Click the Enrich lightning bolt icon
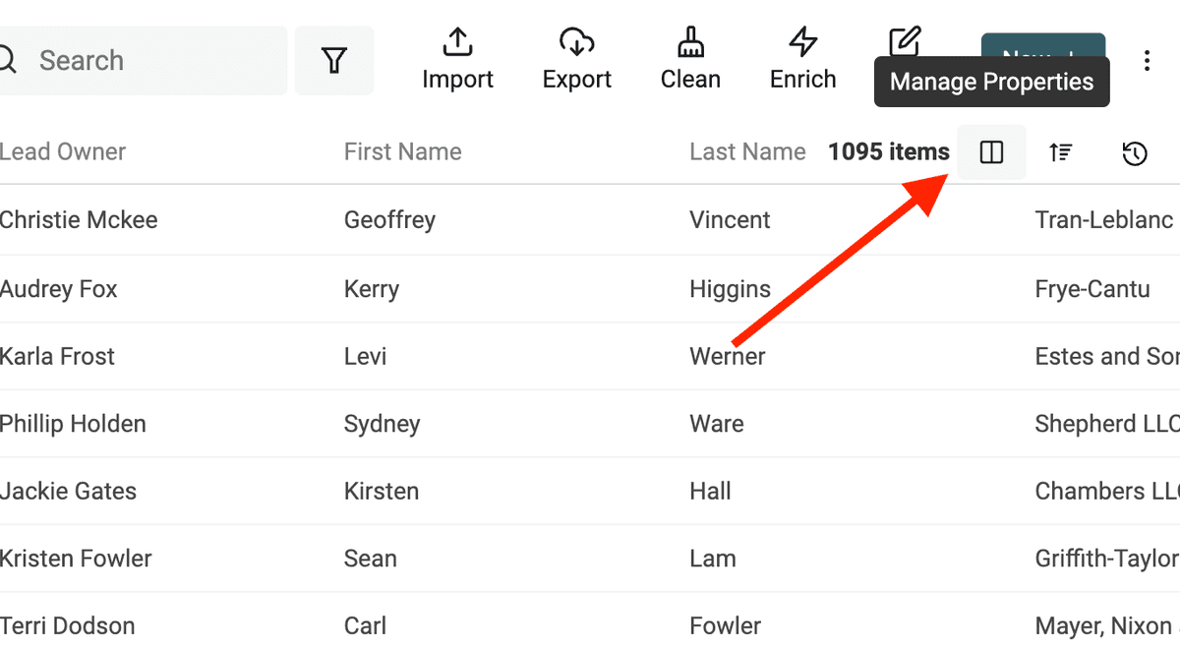Image resolution: width=1180 pixels, height=648 pixels. tap(803, 42)
